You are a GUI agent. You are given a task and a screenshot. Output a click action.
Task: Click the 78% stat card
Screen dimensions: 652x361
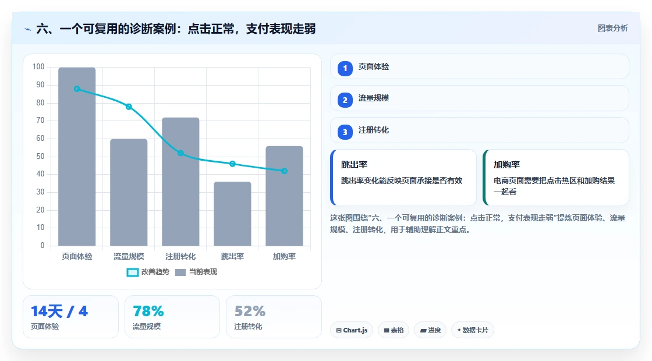(x=172, y=317)
